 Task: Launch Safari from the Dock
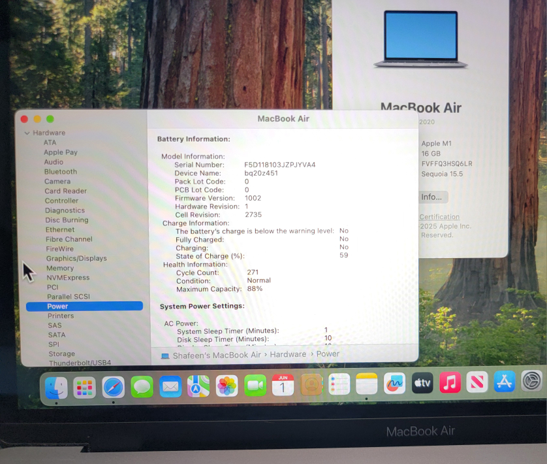tap(113, 387)
